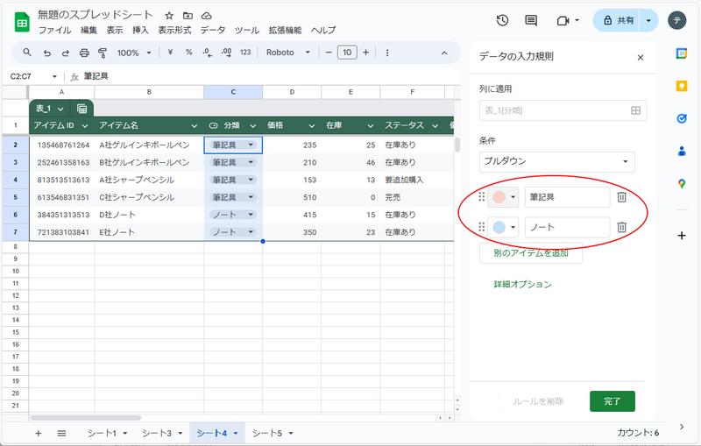Open the comments icon
This screenshot has width=701, height=446.
pos(531,20)
